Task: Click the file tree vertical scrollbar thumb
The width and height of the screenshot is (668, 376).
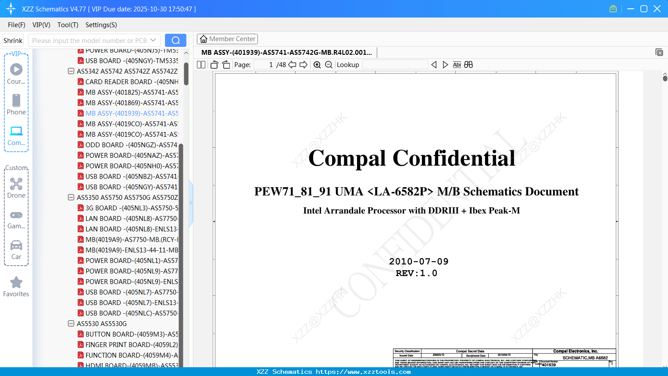Action: [186, 74]
